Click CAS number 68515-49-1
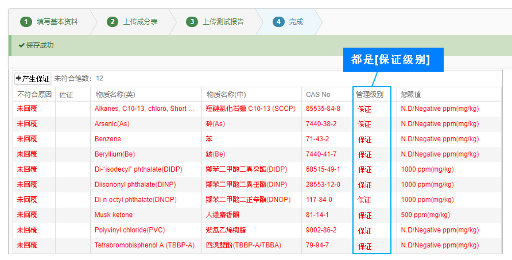Viewport: 512px width, 260px height. pos(323,169)
